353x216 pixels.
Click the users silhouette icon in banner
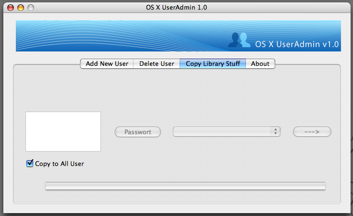[x=239, y=40]
